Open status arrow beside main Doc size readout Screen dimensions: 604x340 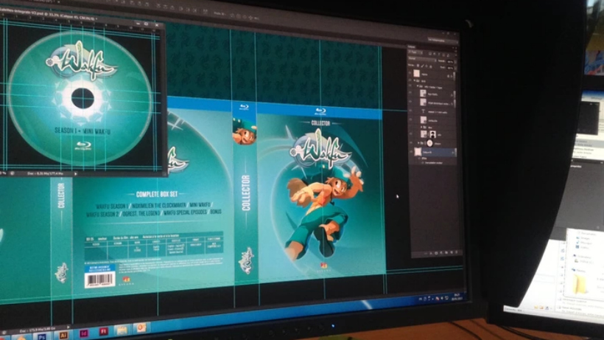(x=69, y=327)
